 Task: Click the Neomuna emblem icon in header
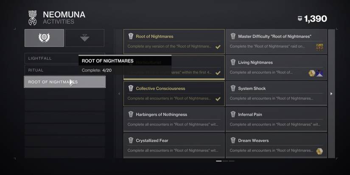click(33, 18)
